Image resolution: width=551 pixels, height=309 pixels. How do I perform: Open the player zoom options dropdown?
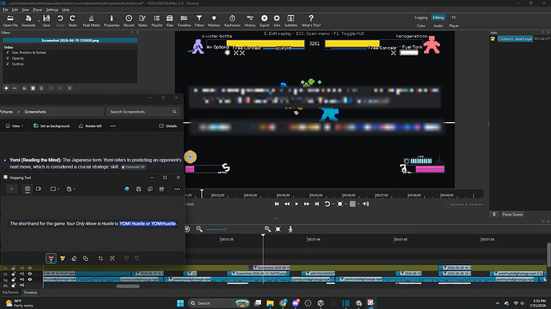coord(346,204)
